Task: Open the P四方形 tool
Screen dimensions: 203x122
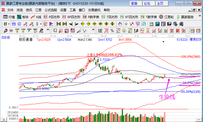Action: pos(52,17)
